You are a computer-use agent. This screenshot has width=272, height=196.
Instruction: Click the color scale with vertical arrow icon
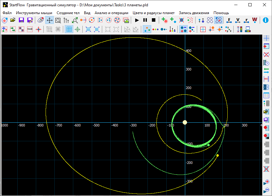pyautogui.click(x=239, y=29)
